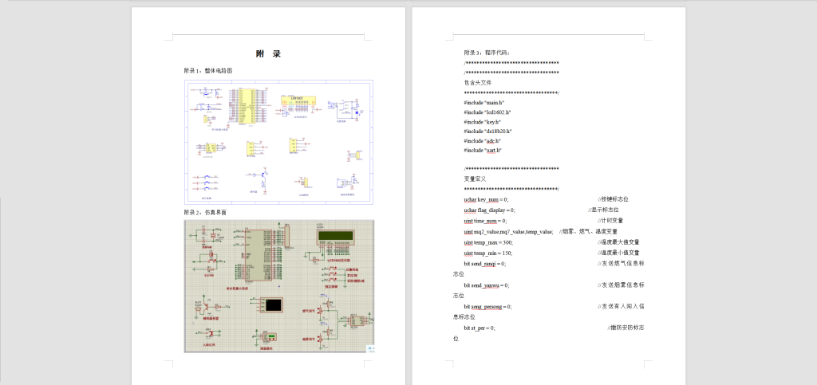Image resolution: width=817 pixels, height=385 pixels.
Task: Click the 附录3:程序代码 heading
Action: tap(488, 53)
